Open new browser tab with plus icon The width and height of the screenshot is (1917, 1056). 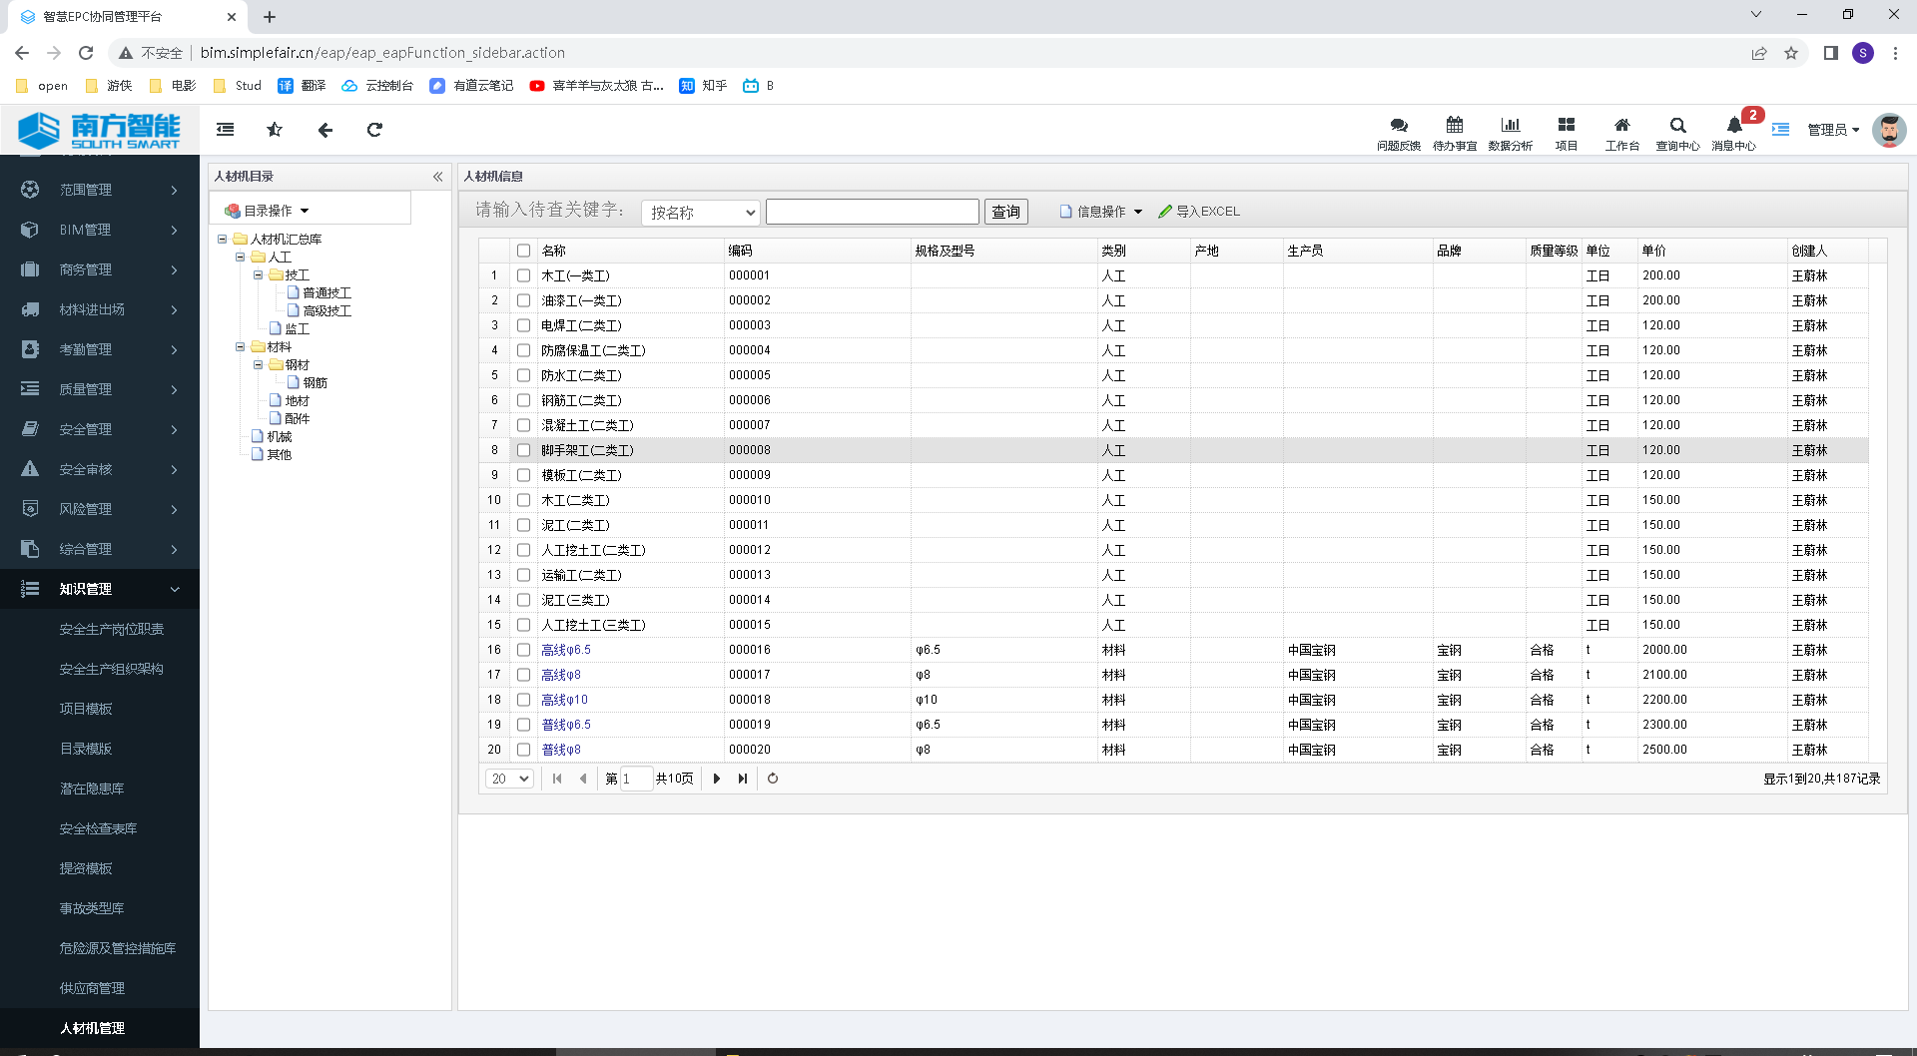click(270, 17)
